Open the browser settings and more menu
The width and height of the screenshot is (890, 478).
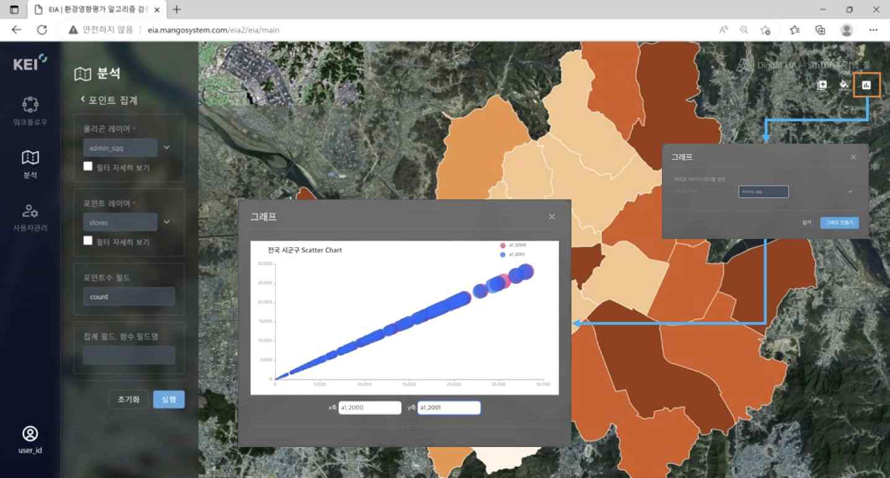(x=873, y=30)
